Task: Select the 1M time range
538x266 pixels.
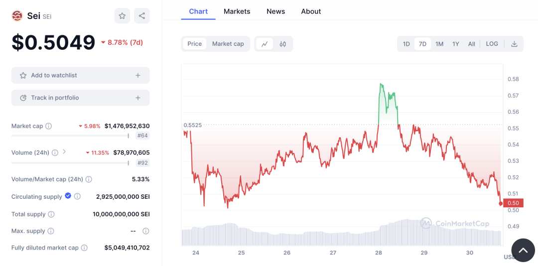Action: [439, 44]
